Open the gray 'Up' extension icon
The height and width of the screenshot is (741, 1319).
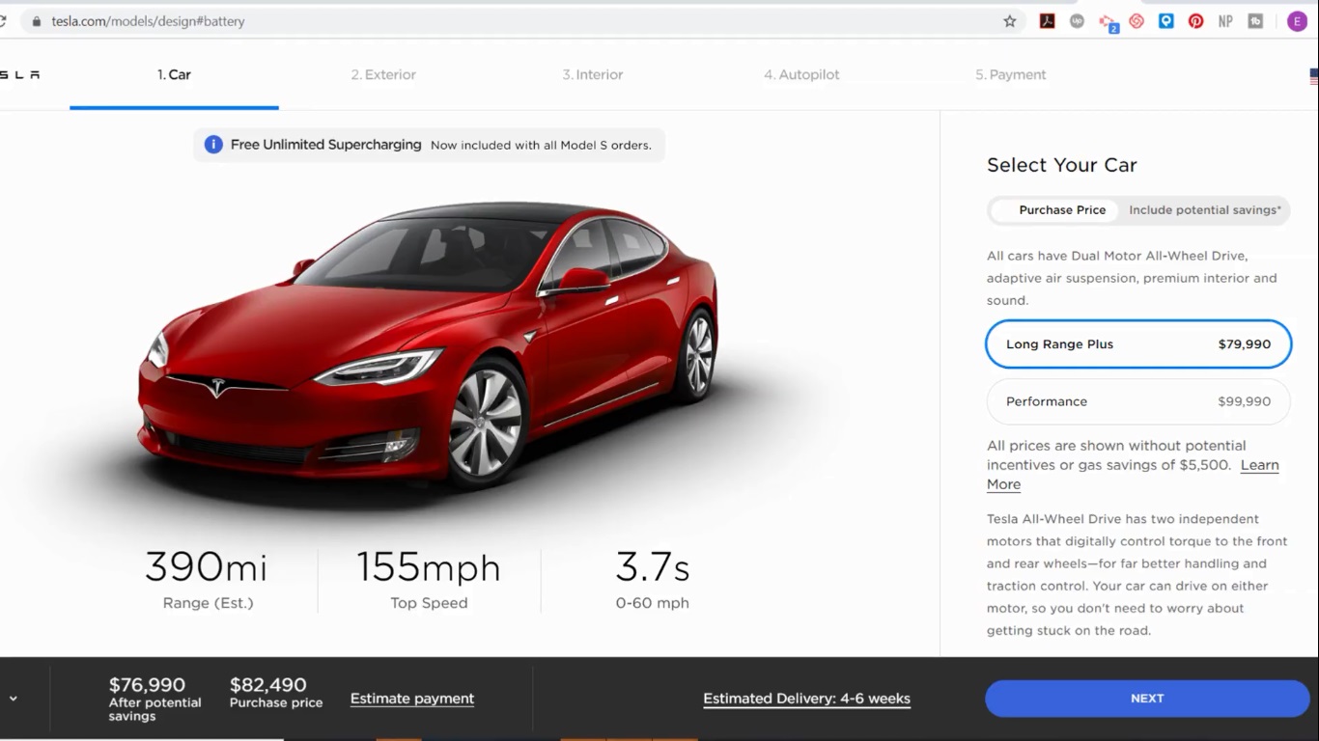[1077, 21]
